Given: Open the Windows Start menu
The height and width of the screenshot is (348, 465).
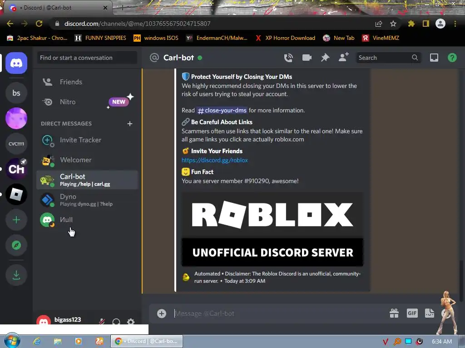Looking at the screenshot, I should [x=11, y=341].
